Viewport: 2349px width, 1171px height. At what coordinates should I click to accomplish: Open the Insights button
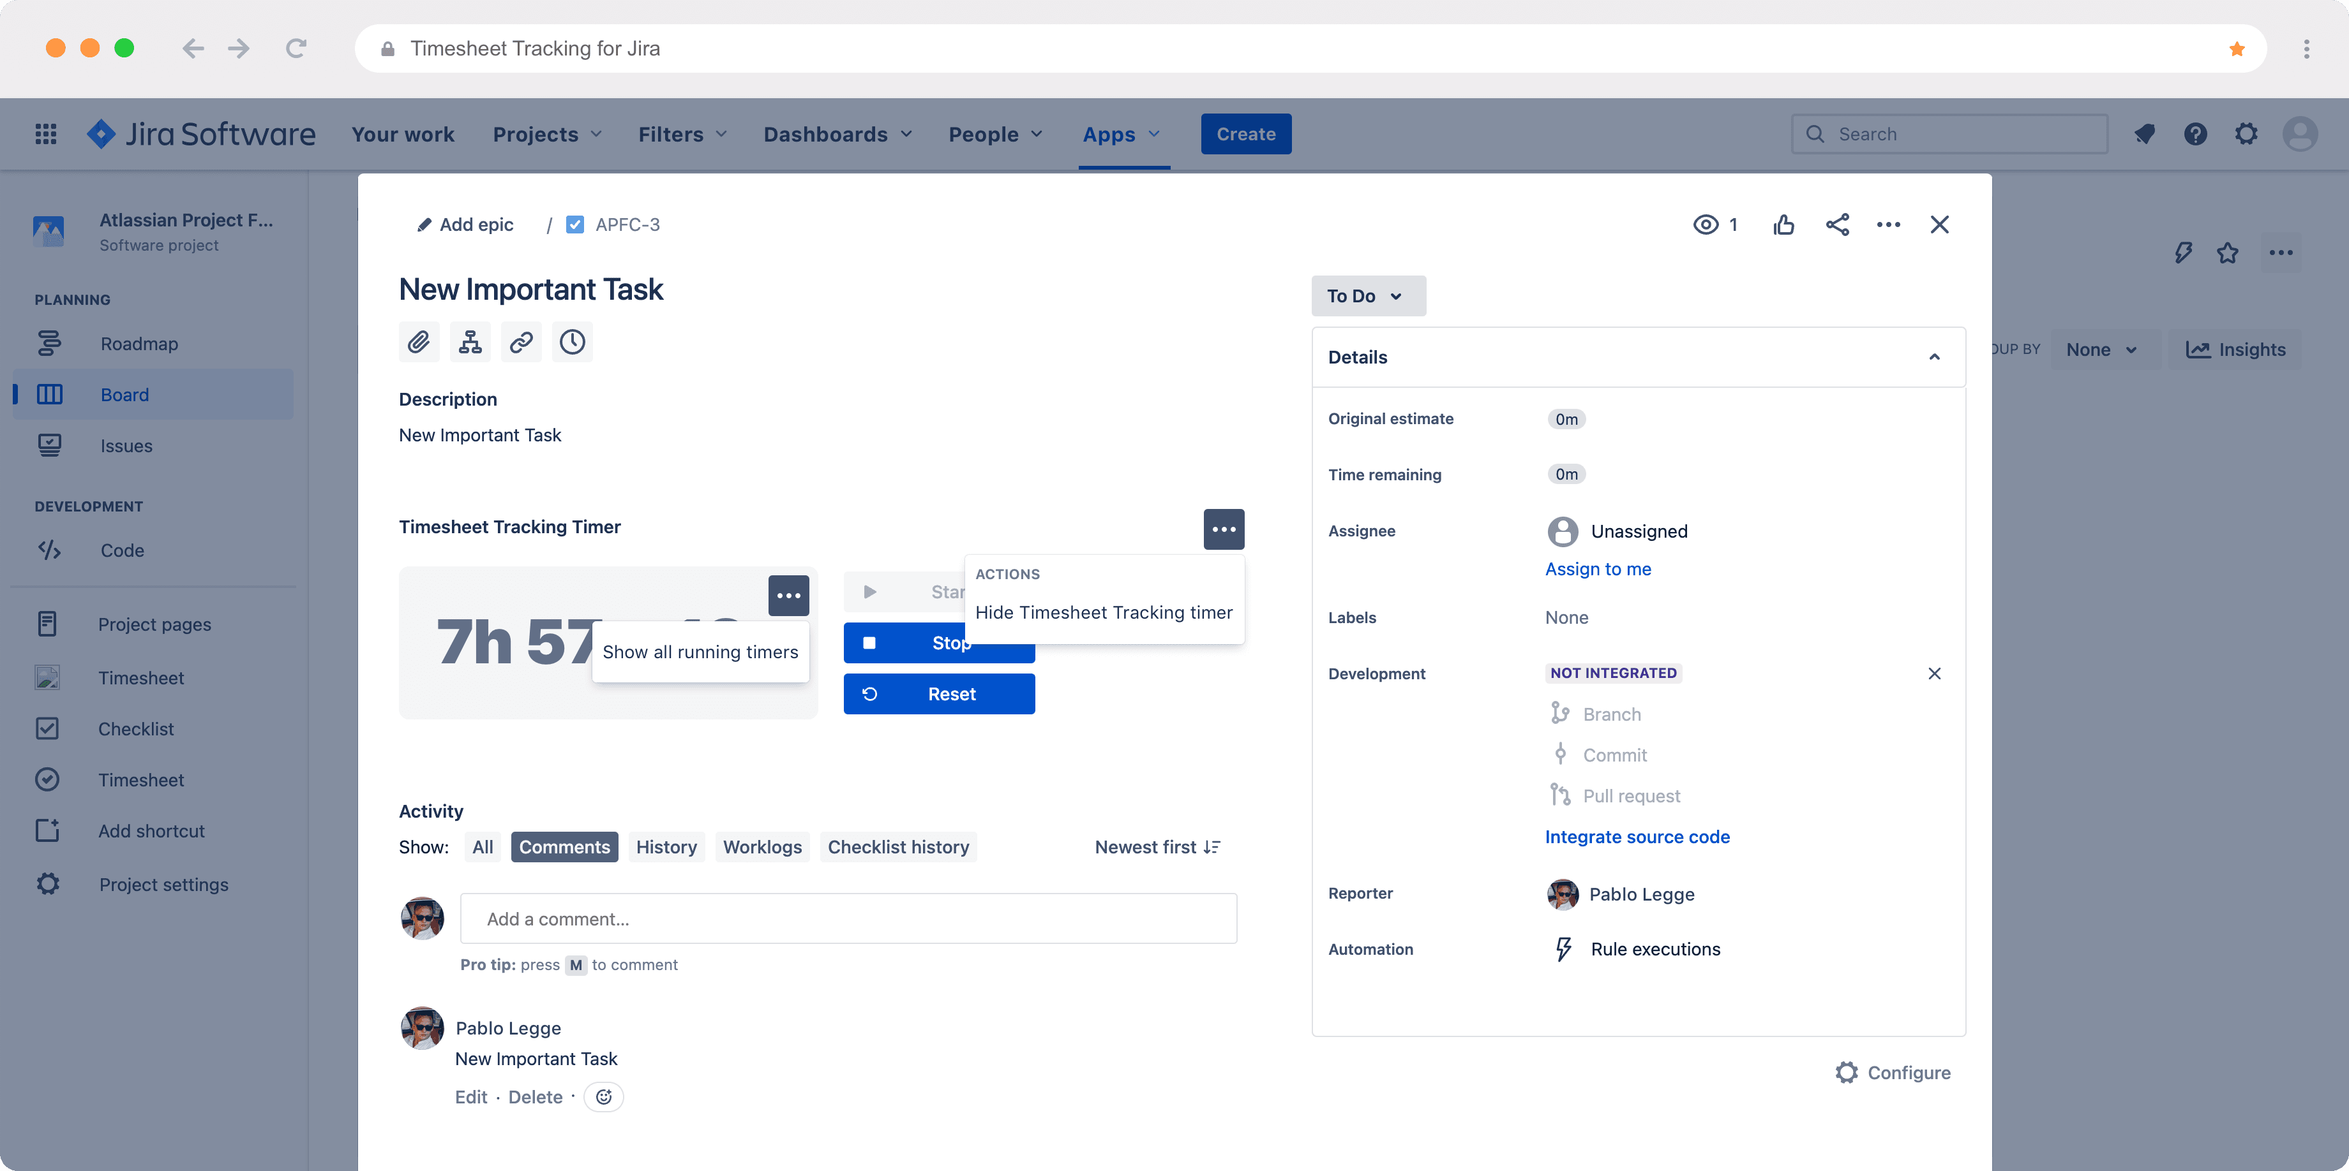coord(2235,350)
